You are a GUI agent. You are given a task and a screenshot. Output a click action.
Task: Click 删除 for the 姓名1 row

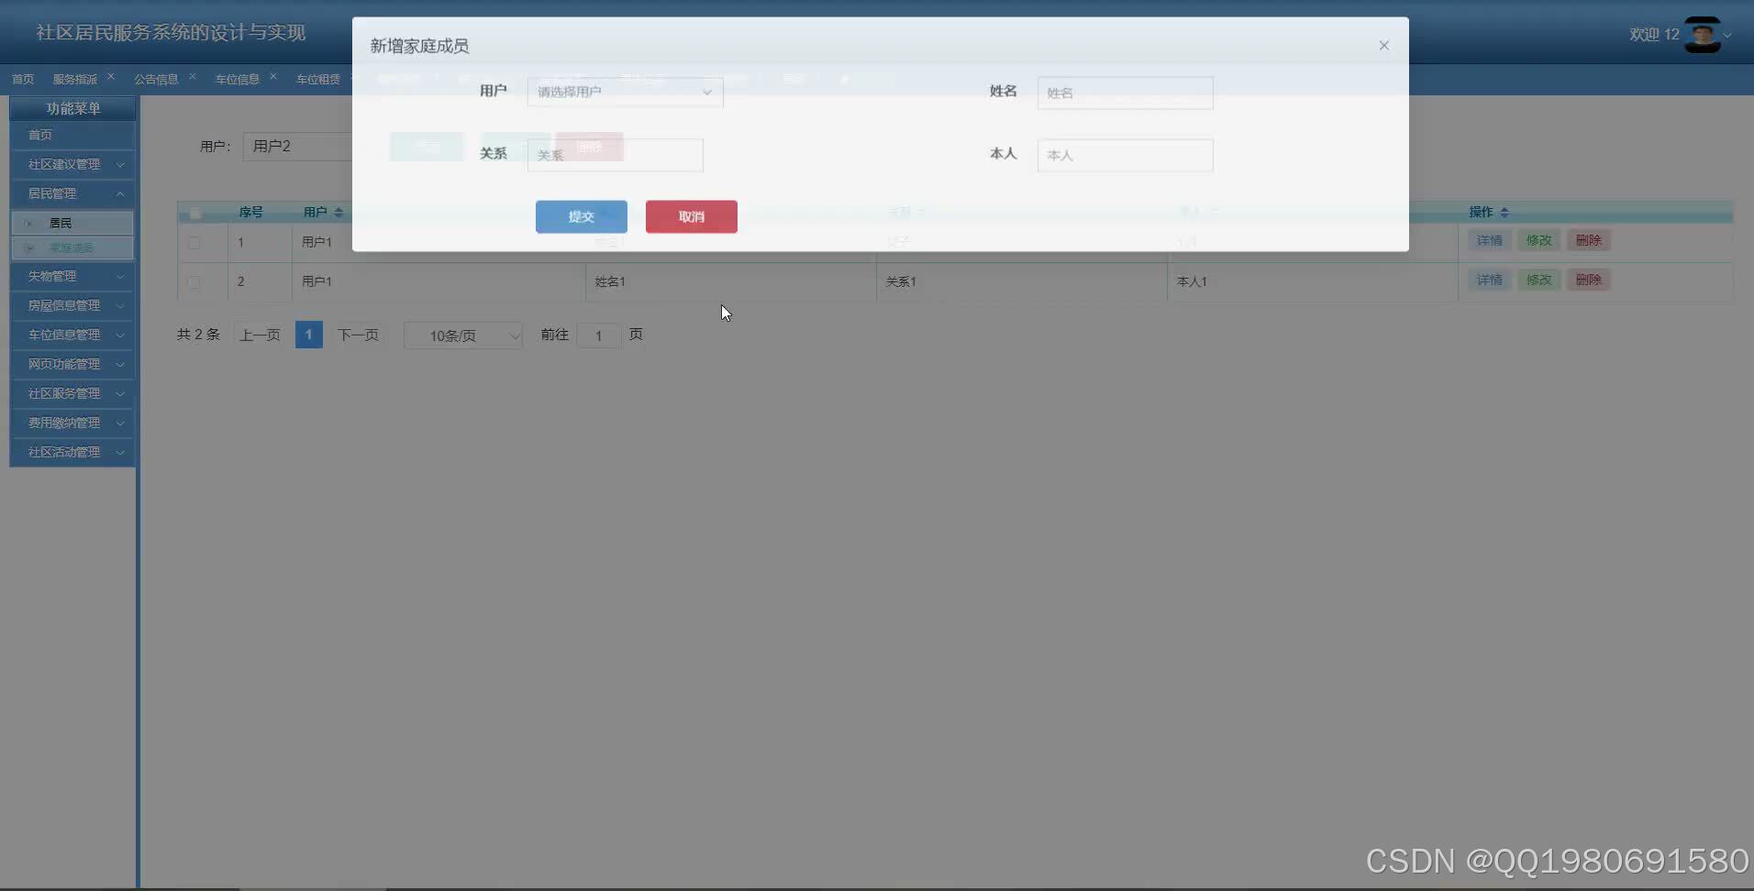(x=1589, y=280)
